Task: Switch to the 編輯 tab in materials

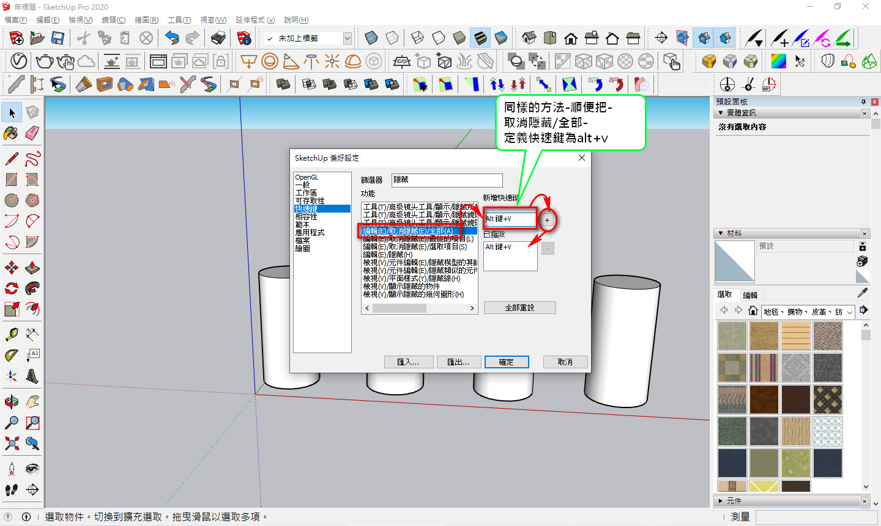Action: click(x=750, y=295)
